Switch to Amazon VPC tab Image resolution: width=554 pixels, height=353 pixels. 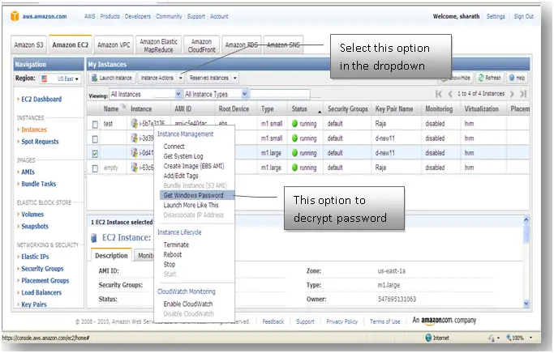(114, 45)
